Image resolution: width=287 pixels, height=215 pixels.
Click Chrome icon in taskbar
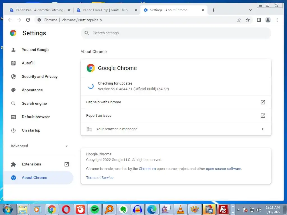tap(52, 209)
